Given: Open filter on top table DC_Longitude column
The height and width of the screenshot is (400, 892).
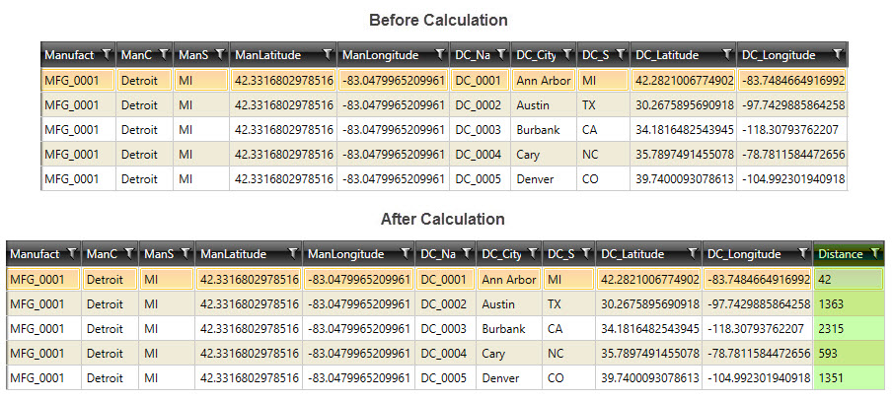Looking at the screenshot, I should 838,54.
